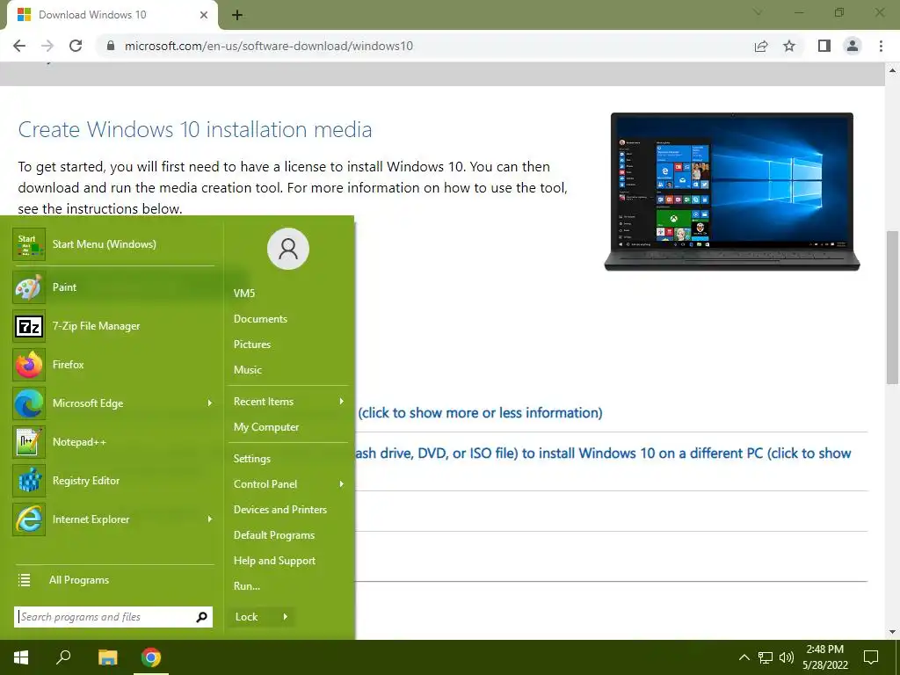Click the scrollbar up arrow
This screenshot has width=900, height=675.
pos(892,70)
